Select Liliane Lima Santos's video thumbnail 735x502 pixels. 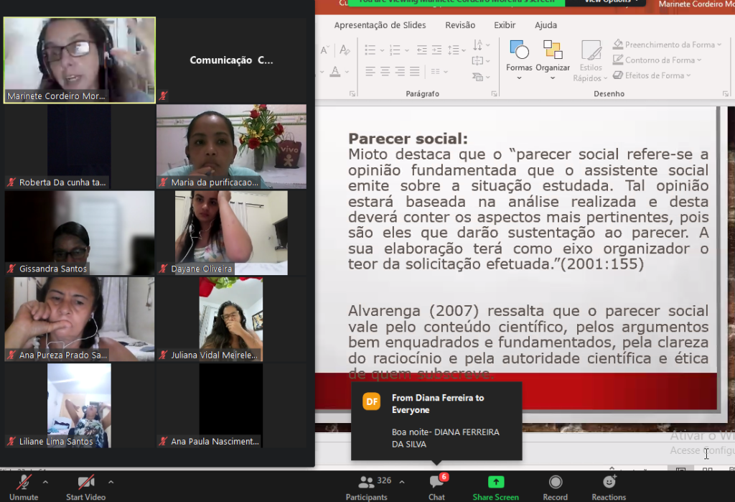click(x=80, y=405)
